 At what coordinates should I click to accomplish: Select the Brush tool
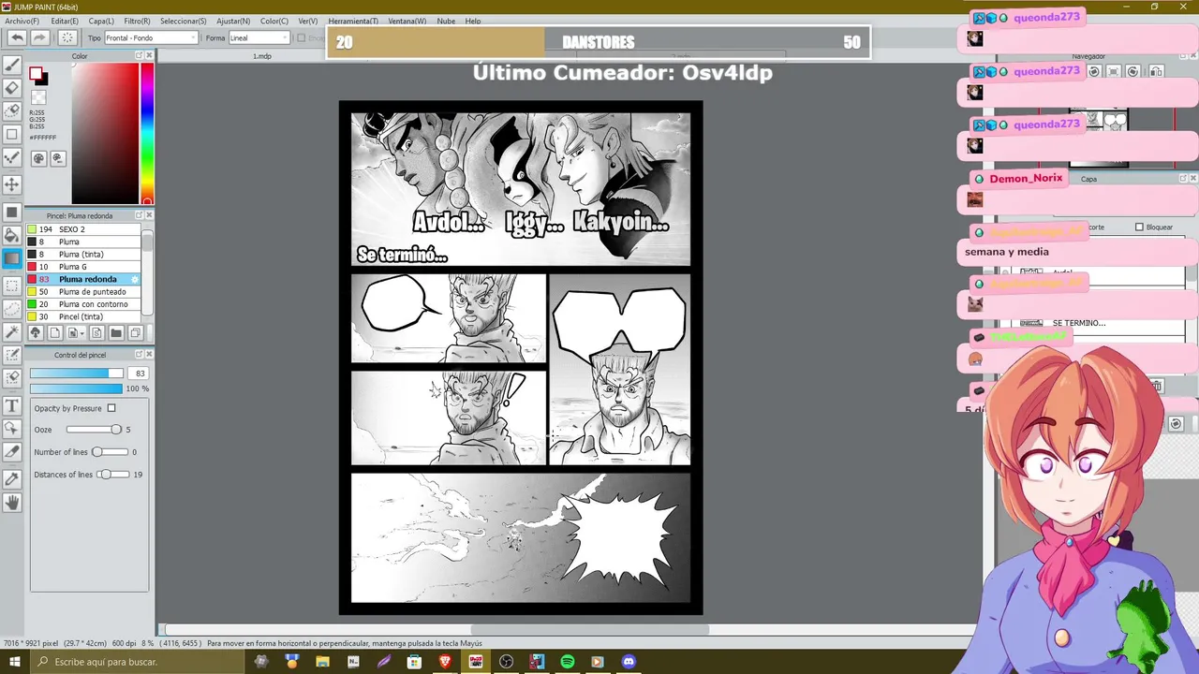(12, 65)
